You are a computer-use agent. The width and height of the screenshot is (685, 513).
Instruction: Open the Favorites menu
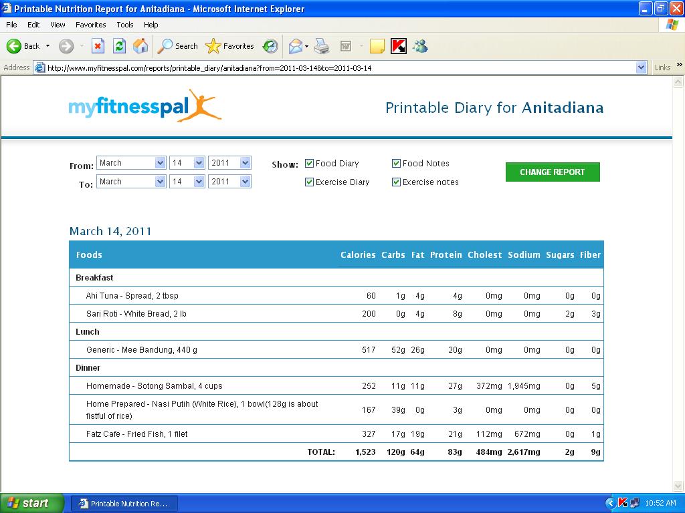click(x=90, y=25)
